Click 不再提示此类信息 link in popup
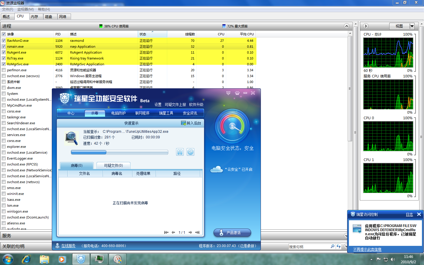Screen dimensions: 424x265 (367, 249)
